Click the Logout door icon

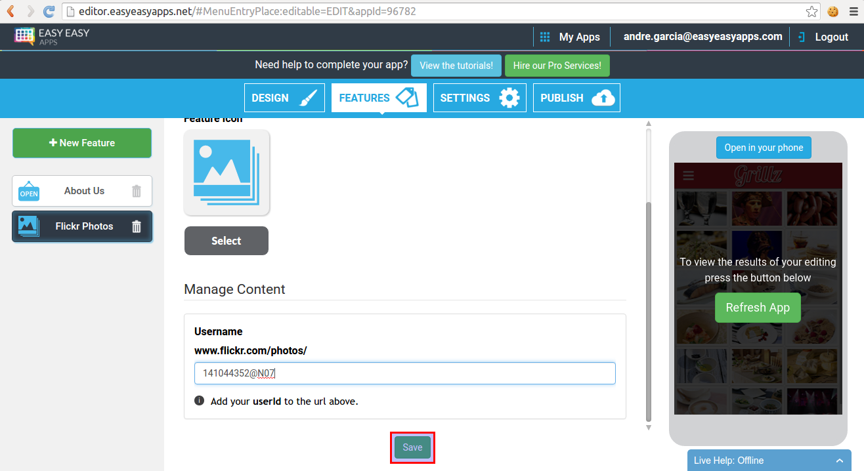(x=802, y=36)
